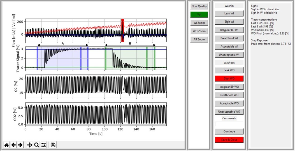Switch to All Zoom view
This screenshot has height=151, width=295.
[199, 39]
